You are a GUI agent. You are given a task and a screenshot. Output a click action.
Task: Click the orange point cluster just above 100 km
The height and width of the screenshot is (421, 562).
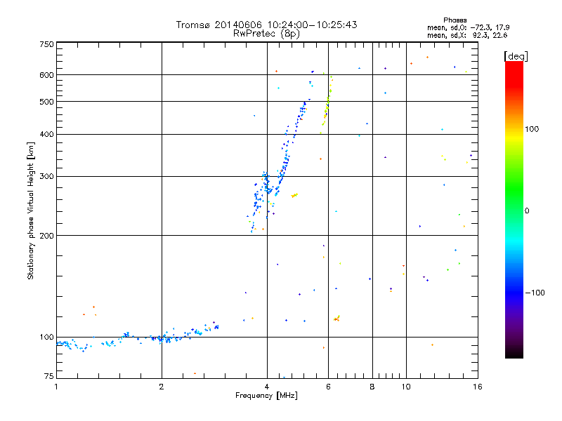[337, 319]
